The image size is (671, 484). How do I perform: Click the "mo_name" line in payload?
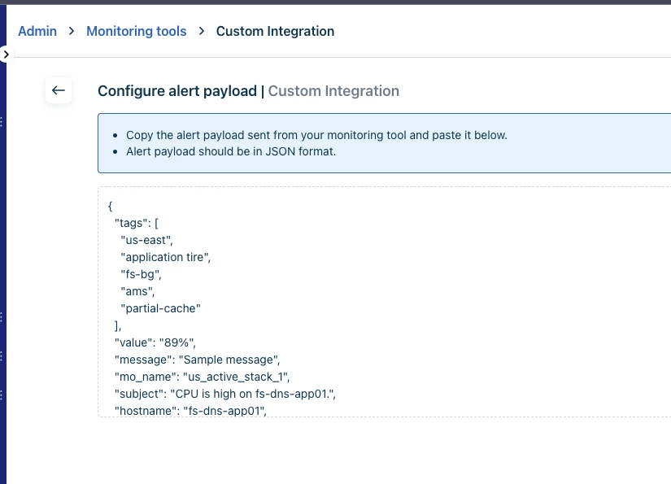[202, 377]
